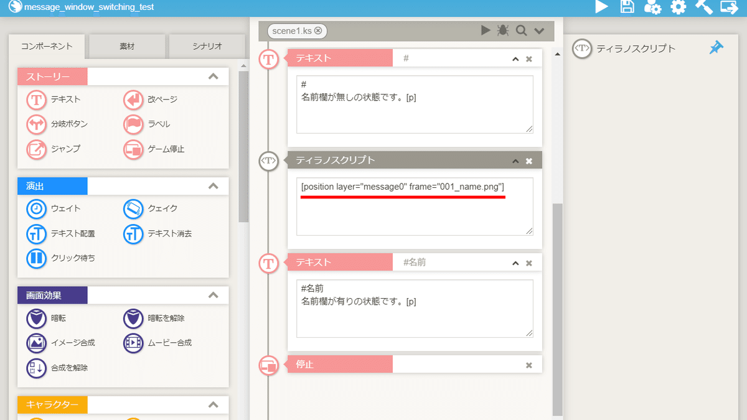This screenshot has width=747, height=420.
Task: Delete the 停止 block
Action: [x=529, y=365]
